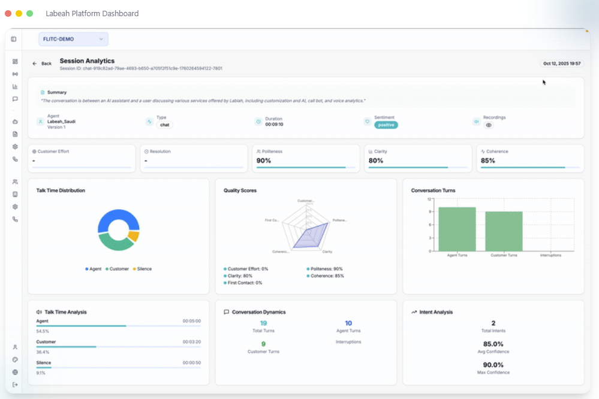This screenshot has width=599, height=399.
Task: Click the globe language icon
Action: (15, 372)
